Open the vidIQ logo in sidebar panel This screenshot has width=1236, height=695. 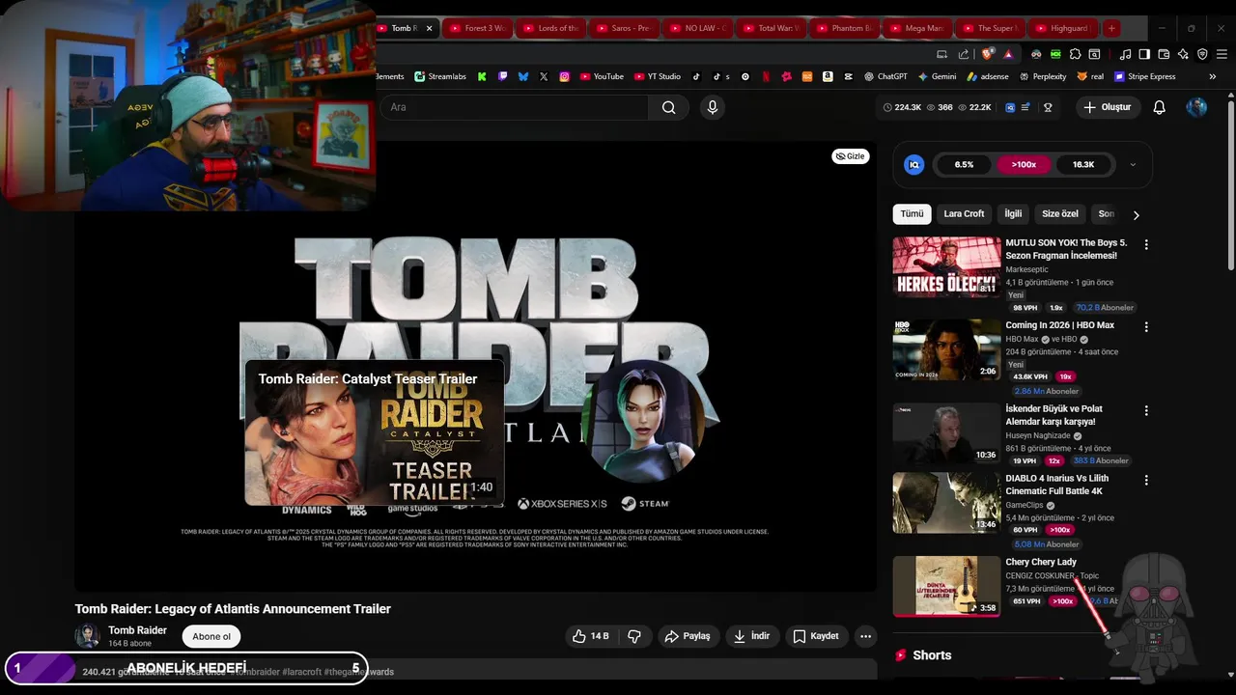pos(913,165)
